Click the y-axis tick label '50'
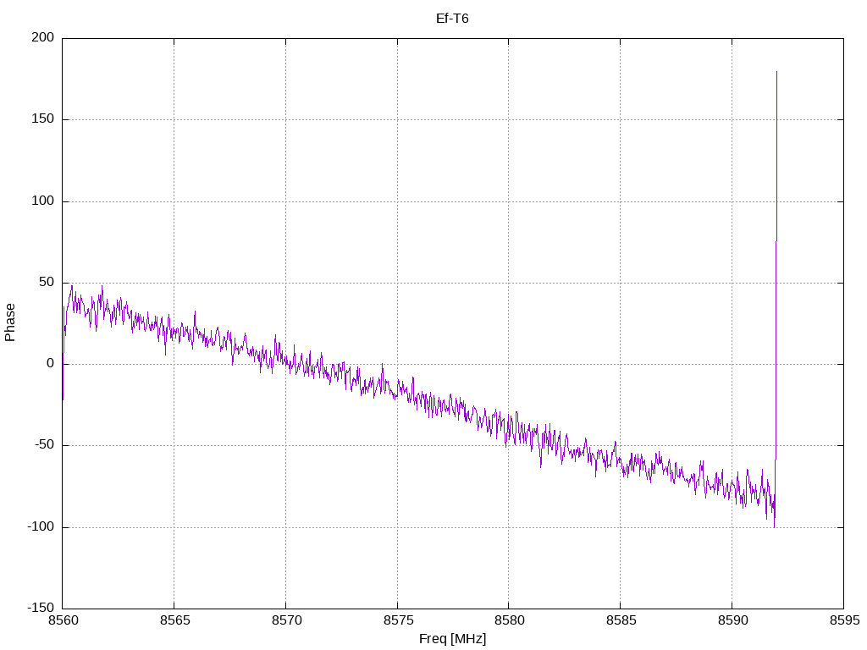The image size is (867, 650). pyautogui.click(x=47, y=282)
